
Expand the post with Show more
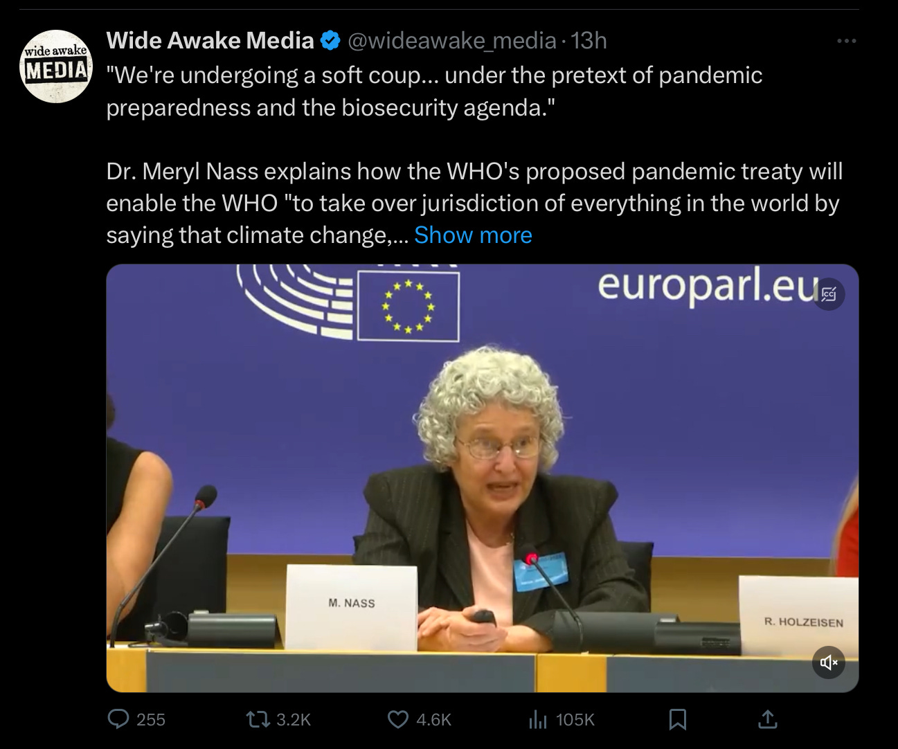(473, 235)
